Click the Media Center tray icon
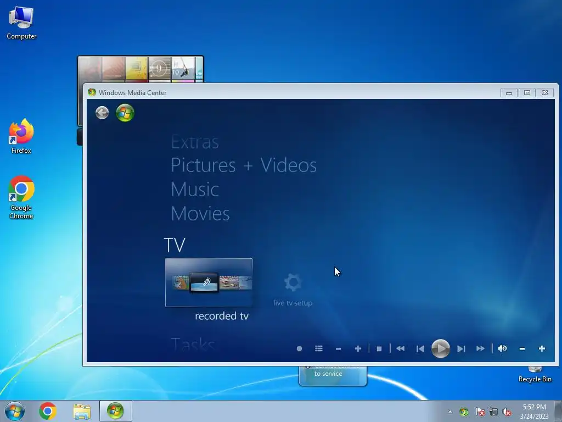Screen dimensions: 562x422 464,412
